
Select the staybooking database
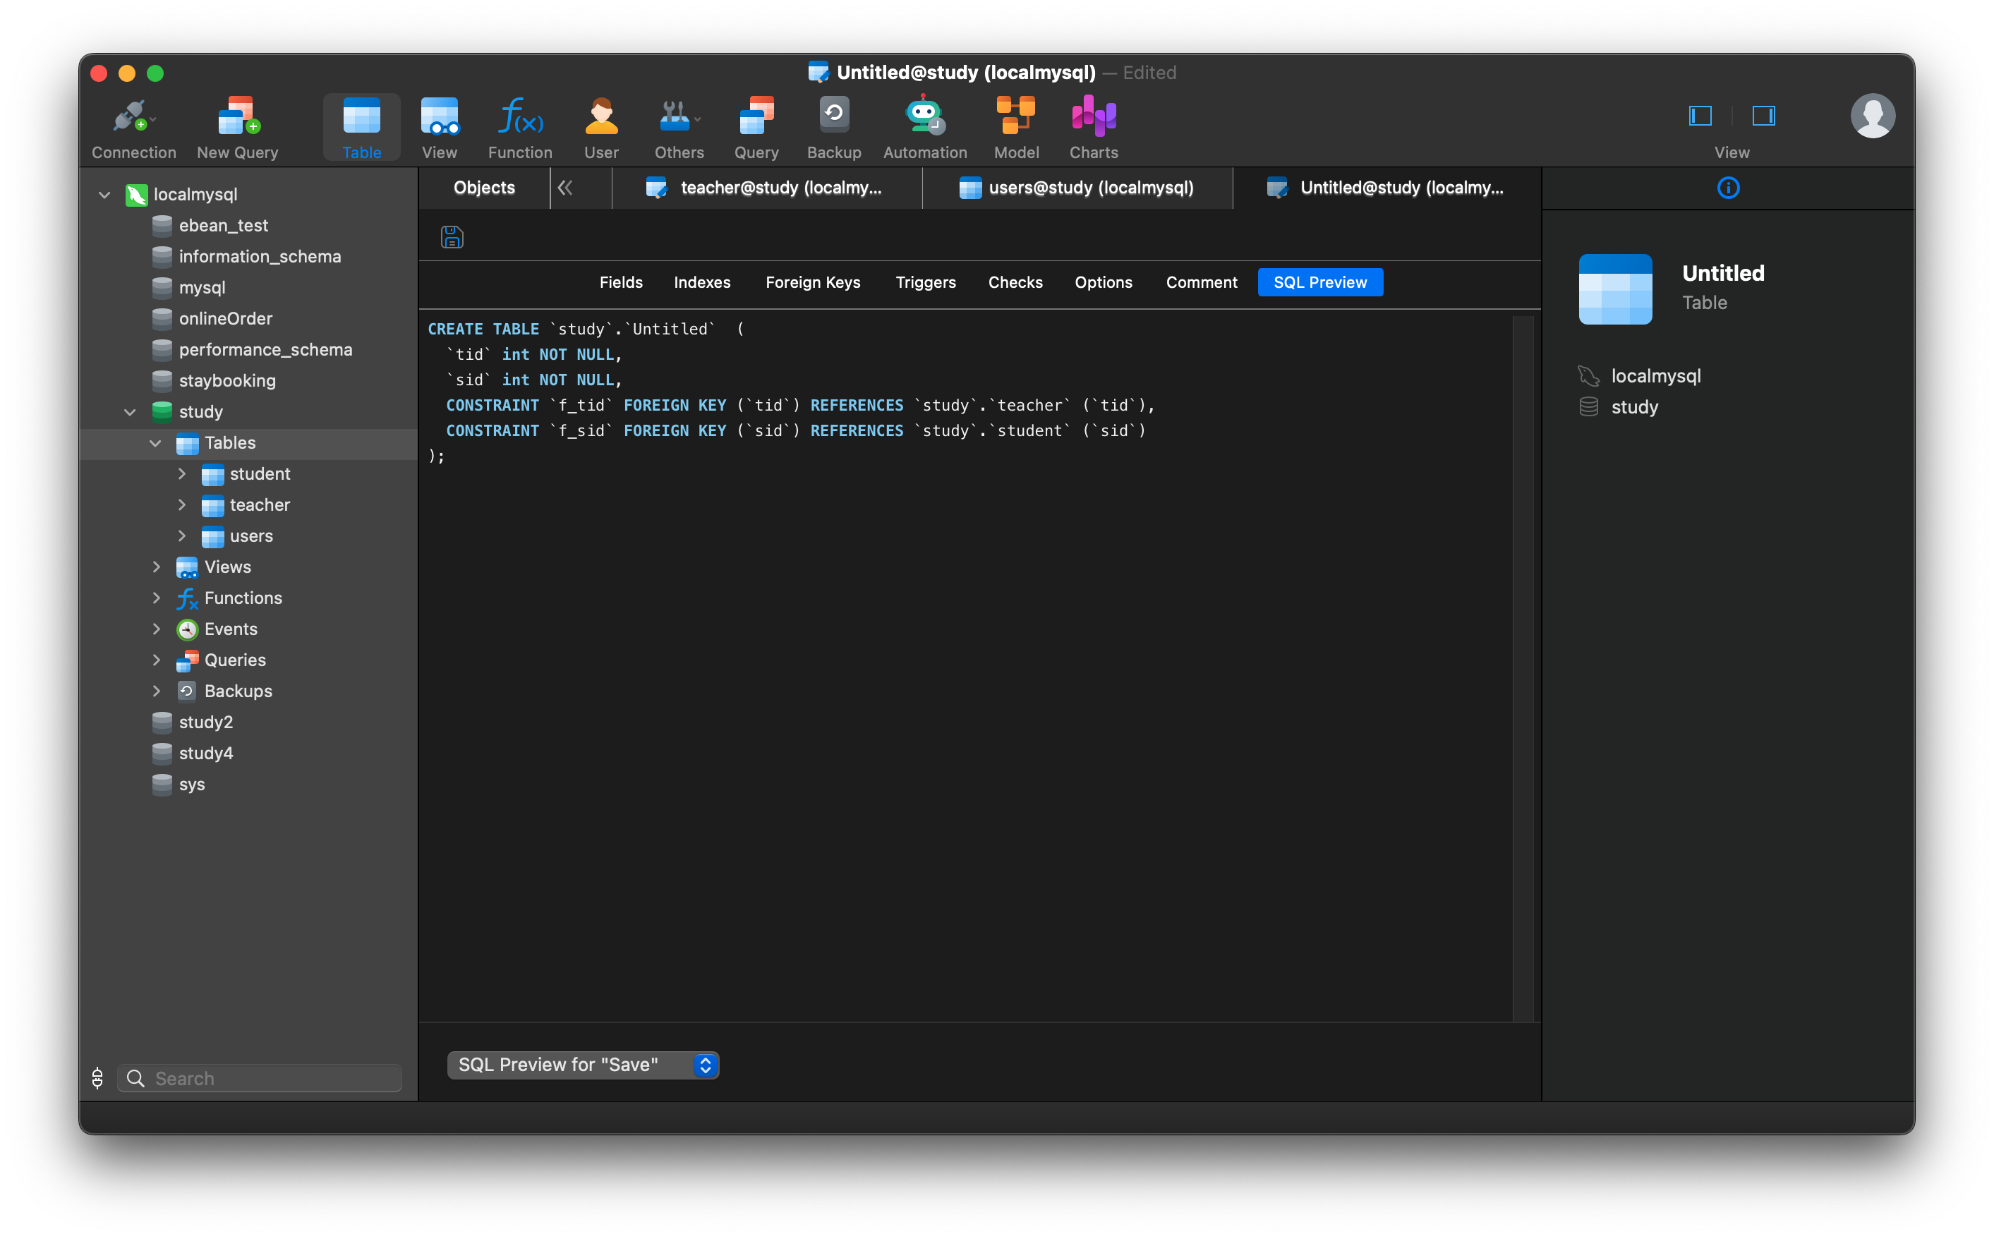pos(227,381)
